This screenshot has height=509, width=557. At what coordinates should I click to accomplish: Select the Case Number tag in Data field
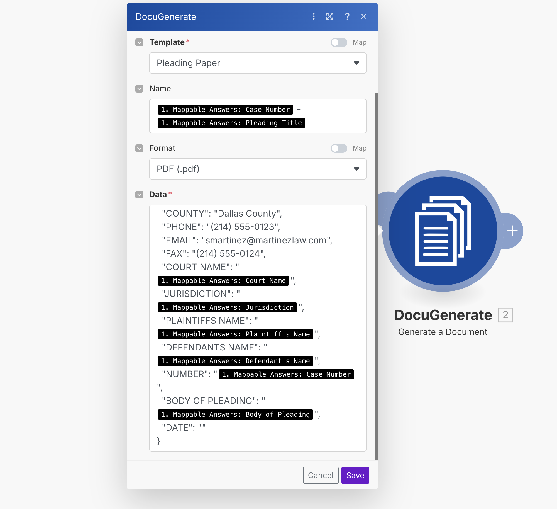pyautogui.click(x=286, y=374)
